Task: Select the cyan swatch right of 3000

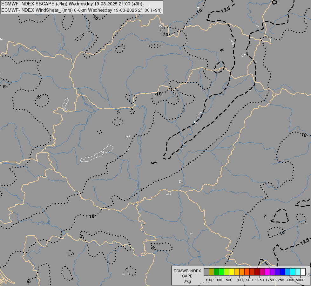Action: tap(293, 272)
